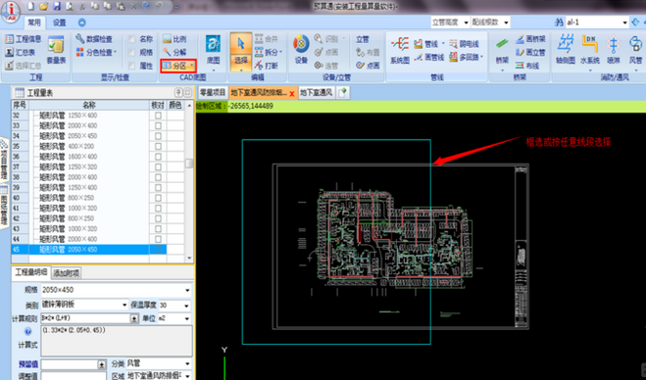The width and height of the screenshot is (646, 380).
Task: Tick 核对 checkbox for row 38
Action: point(158,177)
